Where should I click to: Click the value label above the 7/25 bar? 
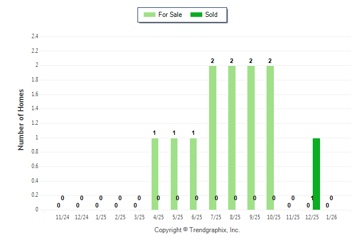pos(213,61)
